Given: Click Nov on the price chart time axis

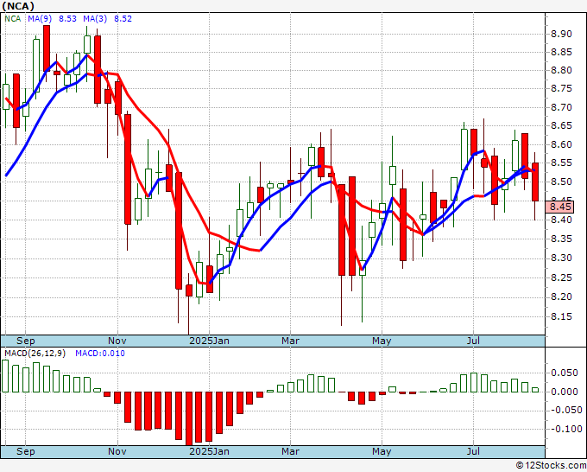Looking at the screenshot, I should coord(117,341).
